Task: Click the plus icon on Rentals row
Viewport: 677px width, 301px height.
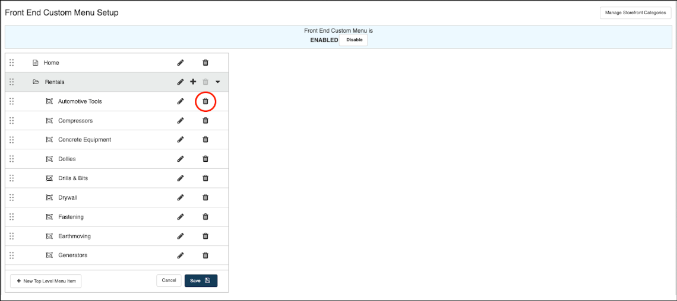Action: [193, 82]
